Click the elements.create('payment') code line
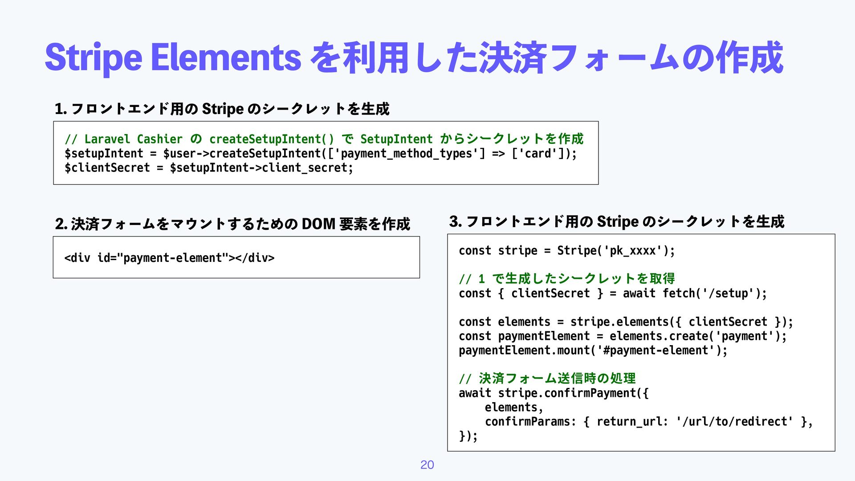Viewport: 855px width, 481px height. tap(623, 336)
